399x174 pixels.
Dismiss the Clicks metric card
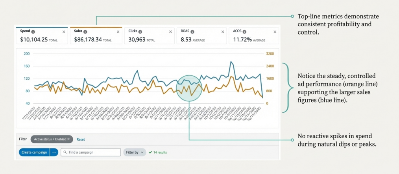170,31
